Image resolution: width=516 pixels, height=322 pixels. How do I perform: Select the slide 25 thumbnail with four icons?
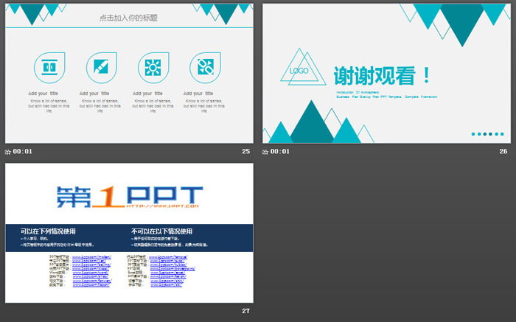pyautogui.click(x=129, y=74)
